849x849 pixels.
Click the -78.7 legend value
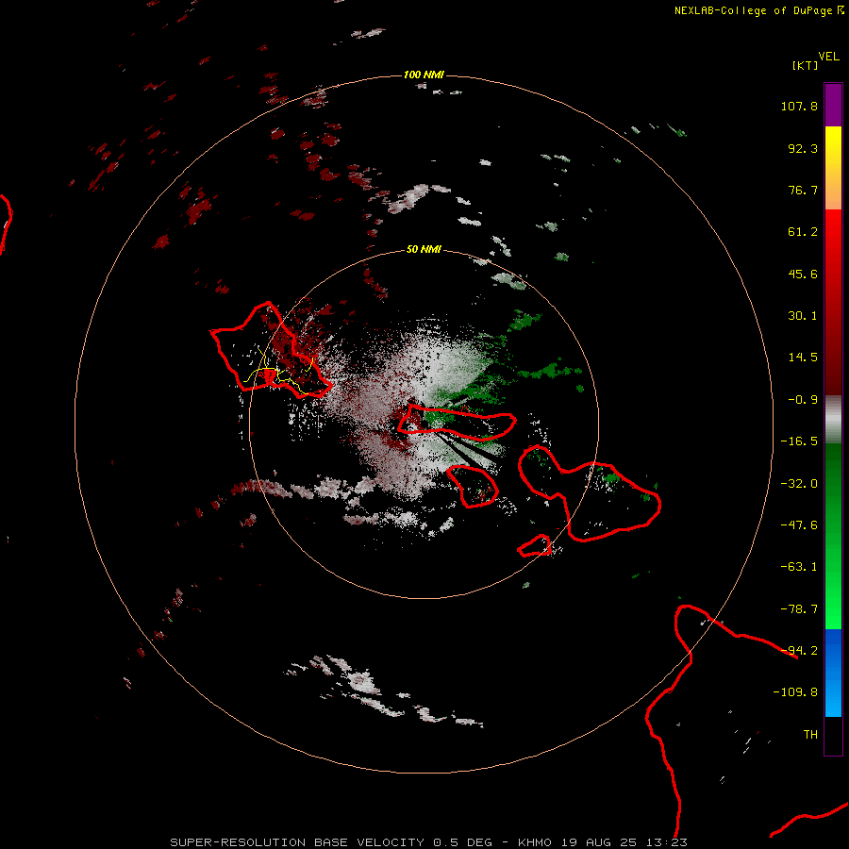[799, 609]
